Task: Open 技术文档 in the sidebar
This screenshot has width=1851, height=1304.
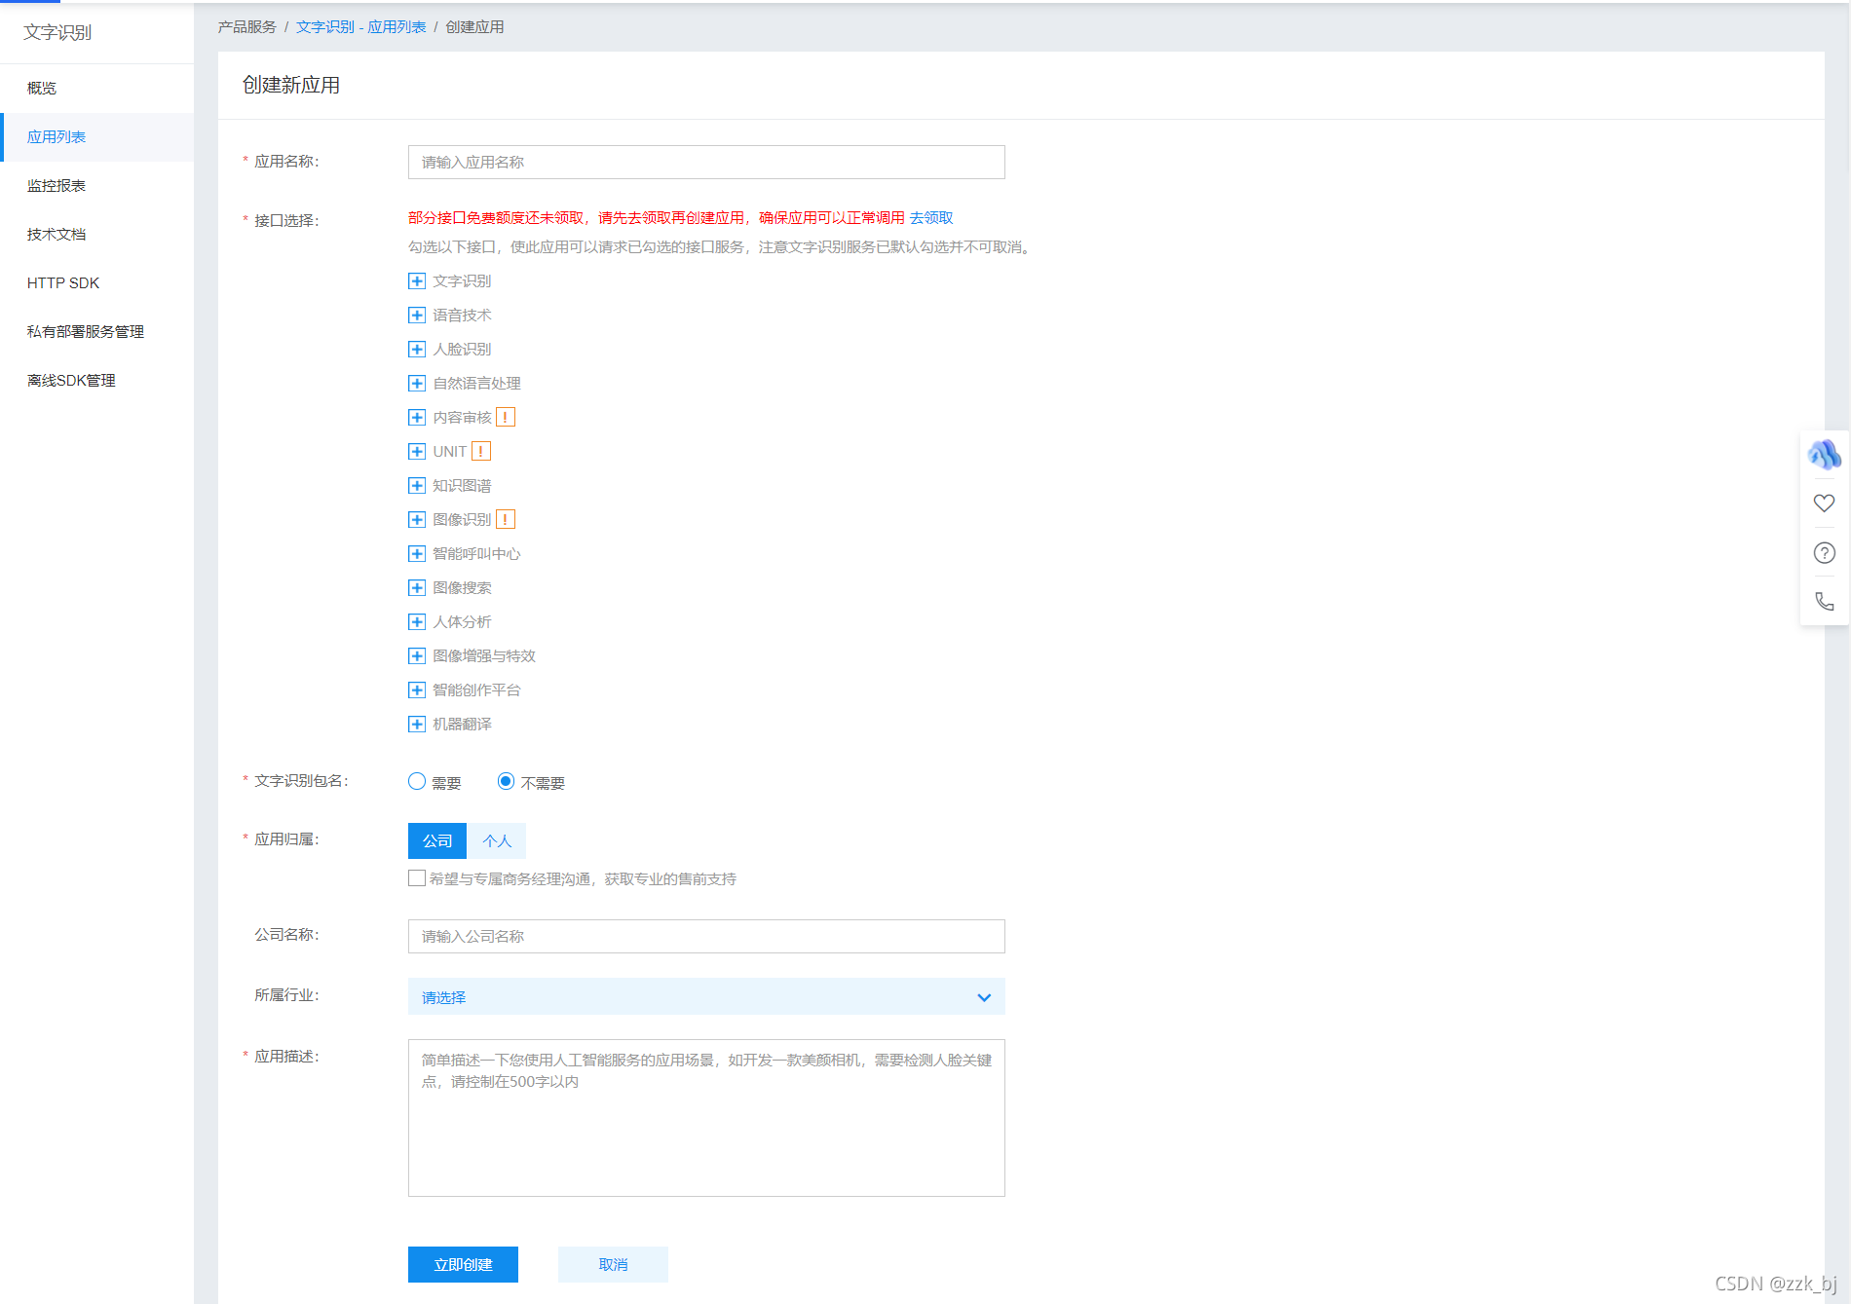Action: [x=56, y=234]
